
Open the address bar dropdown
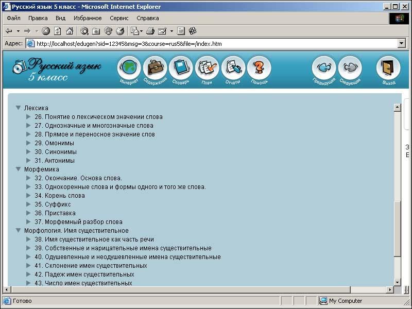tap(402, 44)
